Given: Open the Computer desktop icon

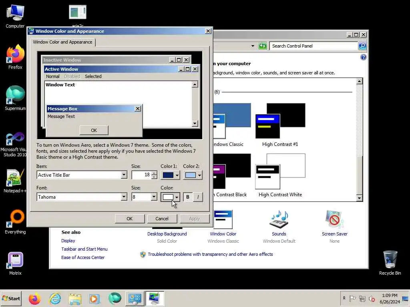Looking at the screenshot, I should (x=15, y=16).
